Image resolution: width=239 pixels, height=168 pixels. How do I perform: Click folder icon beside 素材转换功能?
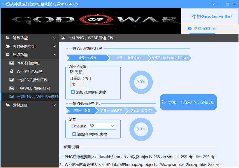tap(8, 46)
